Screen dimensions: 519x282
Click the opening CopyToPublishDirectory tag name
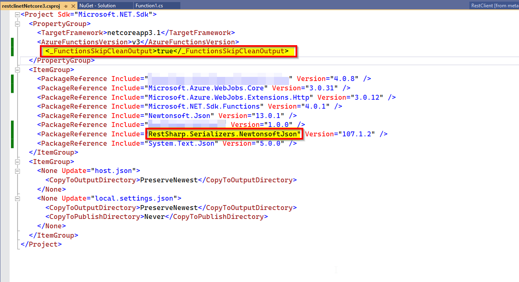tap(95, 217)
